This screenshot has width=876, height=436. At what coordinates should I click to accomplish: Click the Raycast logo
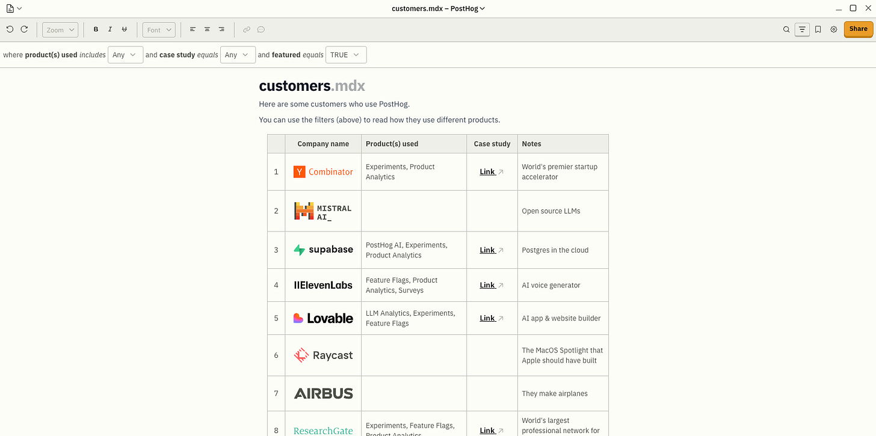(x=323, y=355)
